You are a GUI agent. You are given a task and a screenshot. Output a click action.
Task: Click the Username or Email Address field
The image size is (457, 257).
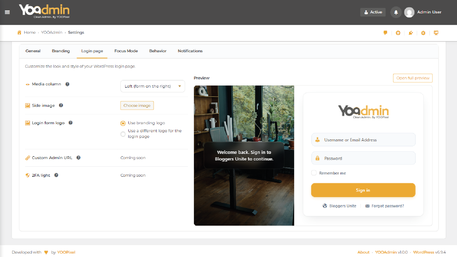pos(363,140)
